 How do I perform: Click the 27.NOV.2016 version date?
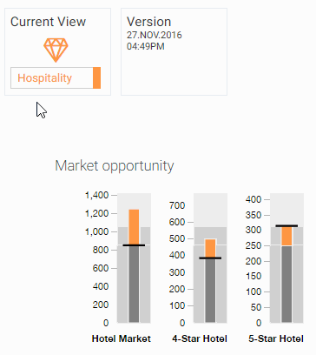point(155,35)
